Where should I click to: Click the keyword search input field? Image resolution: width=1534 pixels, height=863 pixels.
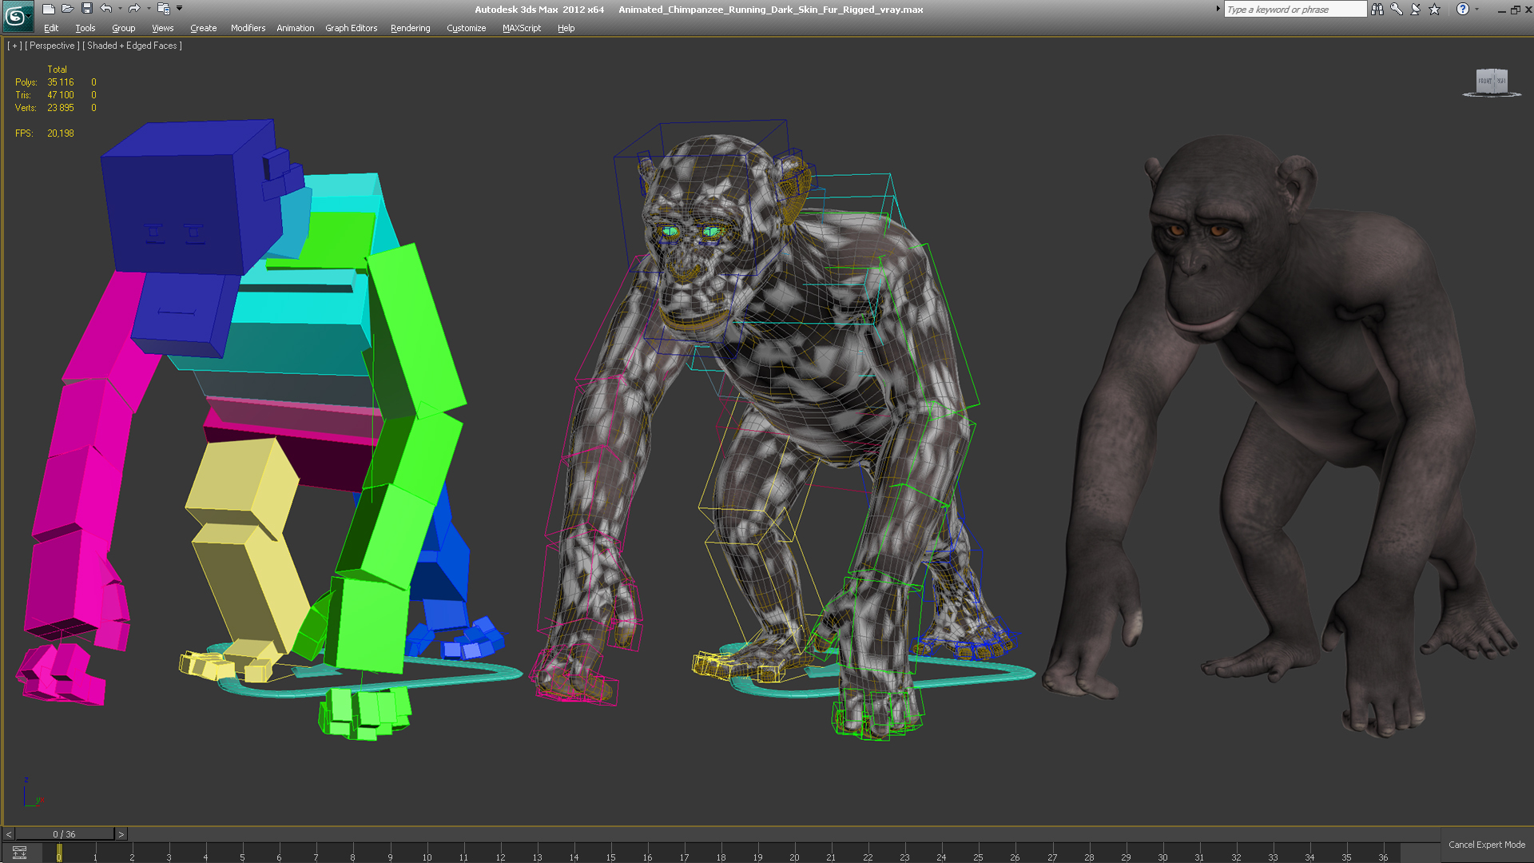coord(1295,9)
